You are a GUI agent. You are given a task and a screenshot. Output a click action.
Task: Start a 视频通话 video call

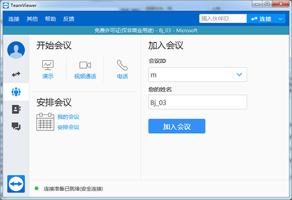pos(85,70)
